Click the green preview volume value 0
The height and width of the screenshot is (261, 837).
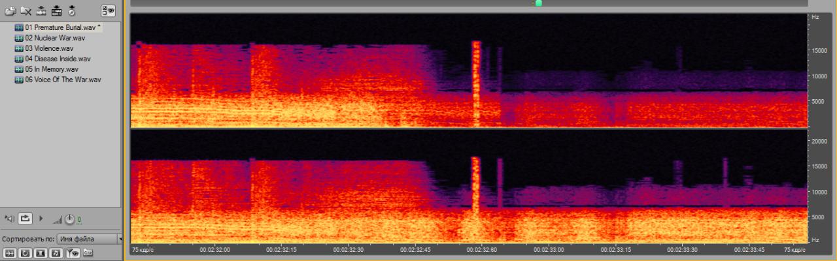pyautogui.click(x=79, y=220)
